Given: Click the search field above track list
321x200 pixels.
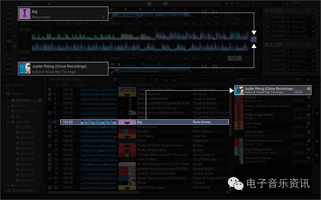Looking at the screenshot, I should click(x=207, y=79).
